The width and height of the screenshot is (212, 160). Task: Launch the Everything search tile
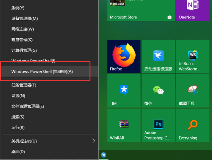point(193,125)
